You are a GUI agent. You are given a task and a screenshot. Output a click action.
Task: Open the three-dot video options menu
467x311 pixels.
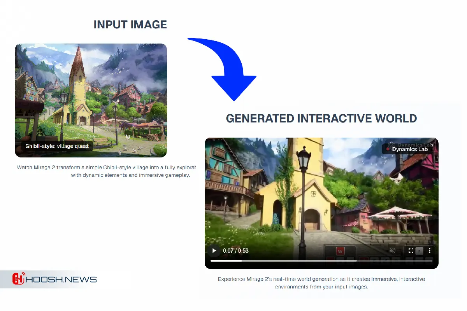pos(430,251)
